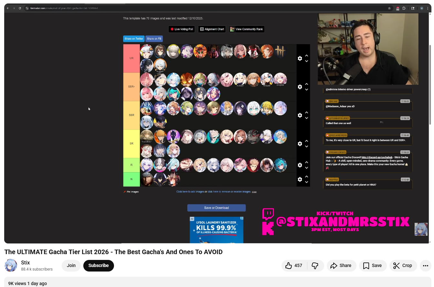Go forward using the browser forward arrow
434x287 pixels.
coord(14,8)
